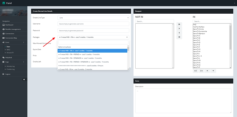Image resolution: width=237 pixels, height=117 pixels.
Task: Select '1 mese FHD - ITA ★' highlighted option
Action: point(92,51)
